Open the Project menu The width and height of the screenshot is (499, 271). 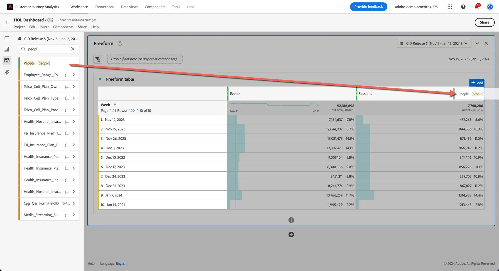click(x=19, y=27)
